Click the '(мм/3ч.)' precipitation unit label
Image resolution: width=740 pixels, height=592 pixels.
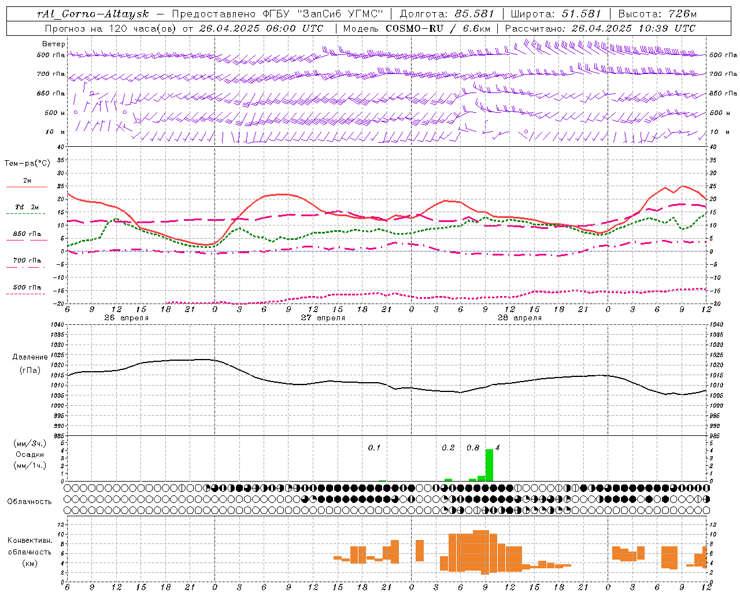tap(30, 443)
